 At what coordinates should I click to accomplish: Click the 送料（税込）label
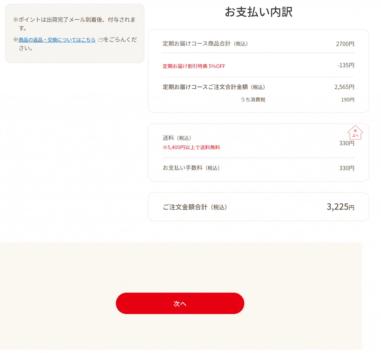click(177, 138)
